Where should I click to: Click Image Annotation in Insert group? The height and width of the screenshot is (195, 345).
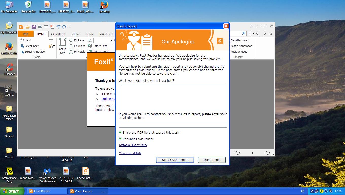click(x=241, y=46)
